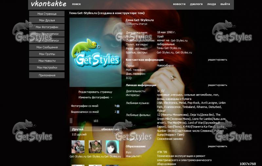Click Редактировать страницу link
The width and height of the screenshot is (262, 166).
(95, 92)
